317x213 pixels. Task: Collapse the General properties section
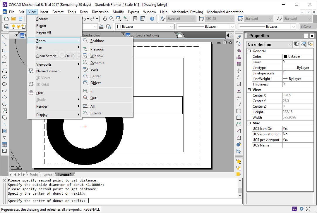point(249,51)
